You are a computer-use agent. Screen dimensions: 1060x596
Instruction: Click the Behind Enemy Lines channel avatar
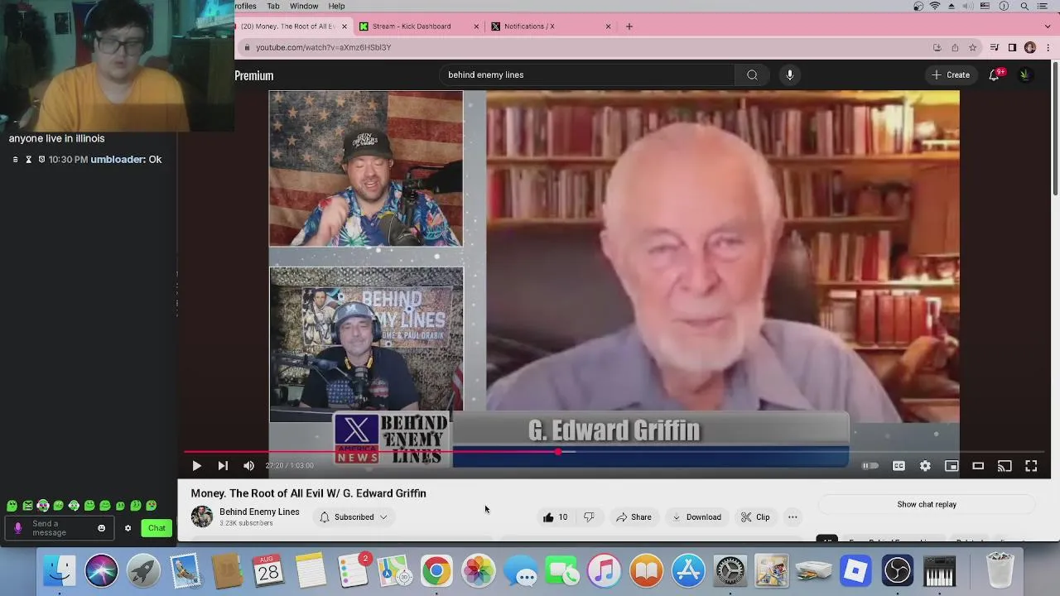(201, 517)
